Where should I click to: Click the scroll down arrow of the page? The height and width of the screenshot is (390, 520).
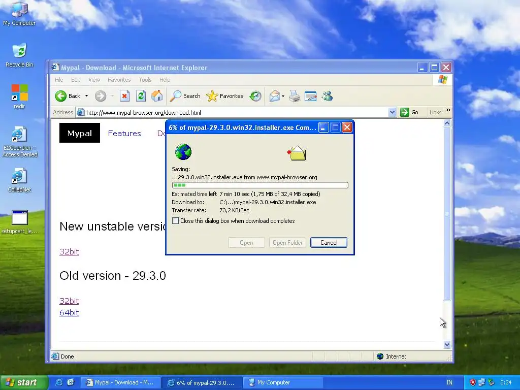click(x=447, y=345)
